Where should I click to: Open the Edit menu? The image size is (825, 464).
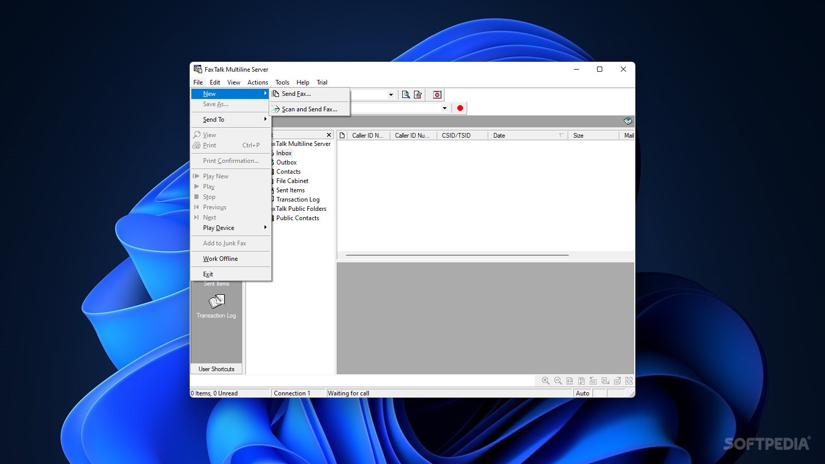[215, 82]
